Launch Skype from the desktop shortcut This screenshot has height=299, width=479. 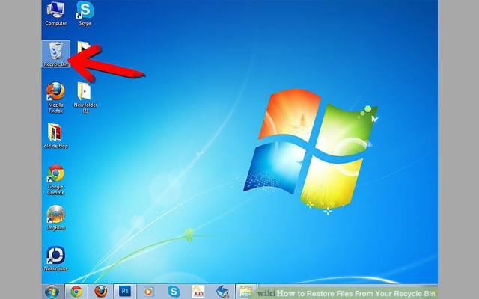pyautogui.click(x=86, y=13)
